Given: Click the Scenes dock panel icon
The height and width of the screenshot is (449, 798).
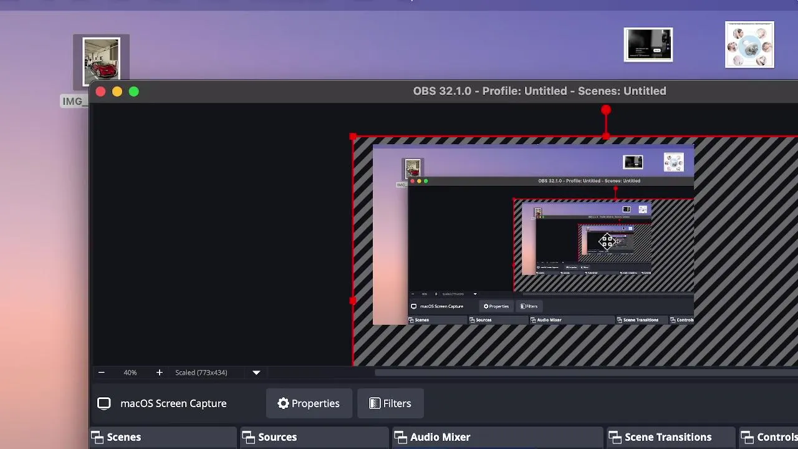Looking at the screenshot, I should 97,437.
